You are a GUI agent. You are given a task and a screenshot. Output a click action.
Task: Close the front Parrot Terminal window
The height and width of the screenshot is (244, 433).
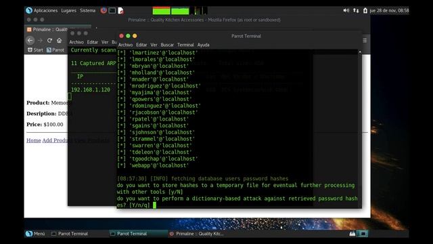(x=121, y=36)
